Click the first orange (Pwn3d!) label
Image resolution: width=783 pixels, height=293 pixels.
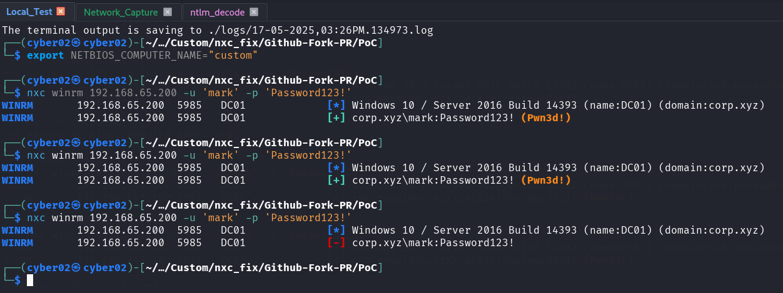tap(545, 117)
